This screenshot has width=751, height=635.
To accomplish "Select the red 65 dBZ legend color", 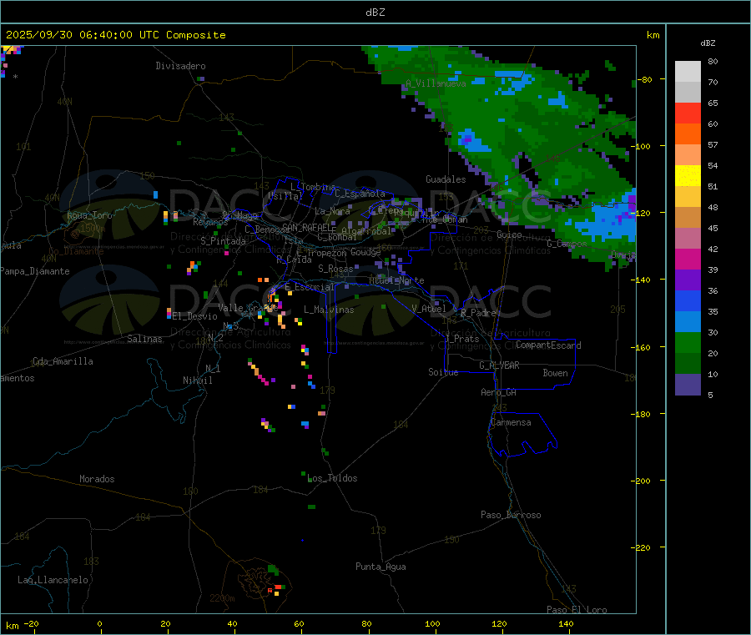I will (x=688, y=113).
